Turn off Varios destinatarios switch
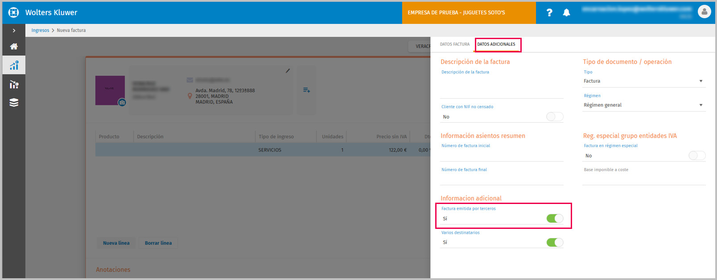Image resolution: width=717 pixels, height=280 pixels. click(x=555, y=242)
